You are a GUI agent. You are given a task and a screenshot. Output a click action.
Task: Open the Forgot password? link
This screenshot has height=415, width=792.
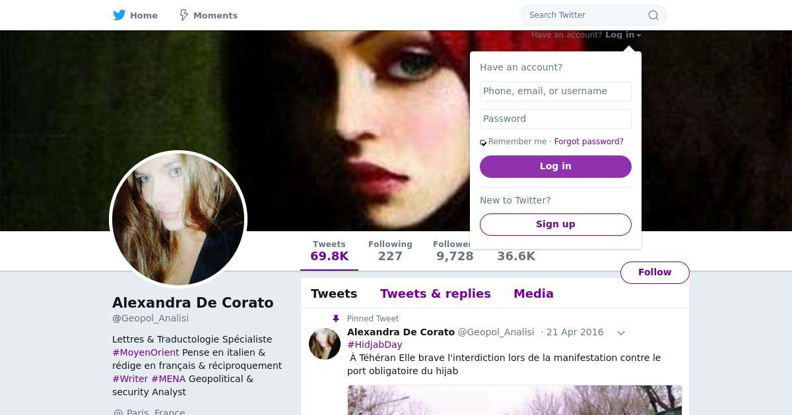coord(589,142)
